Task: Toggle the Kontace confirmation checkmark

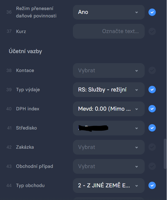Action: click(152, 71)
